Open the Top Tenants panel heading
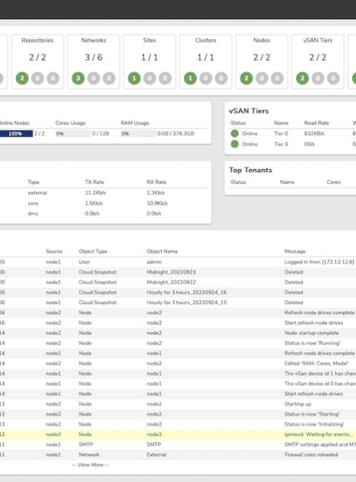 pos(251,170)
